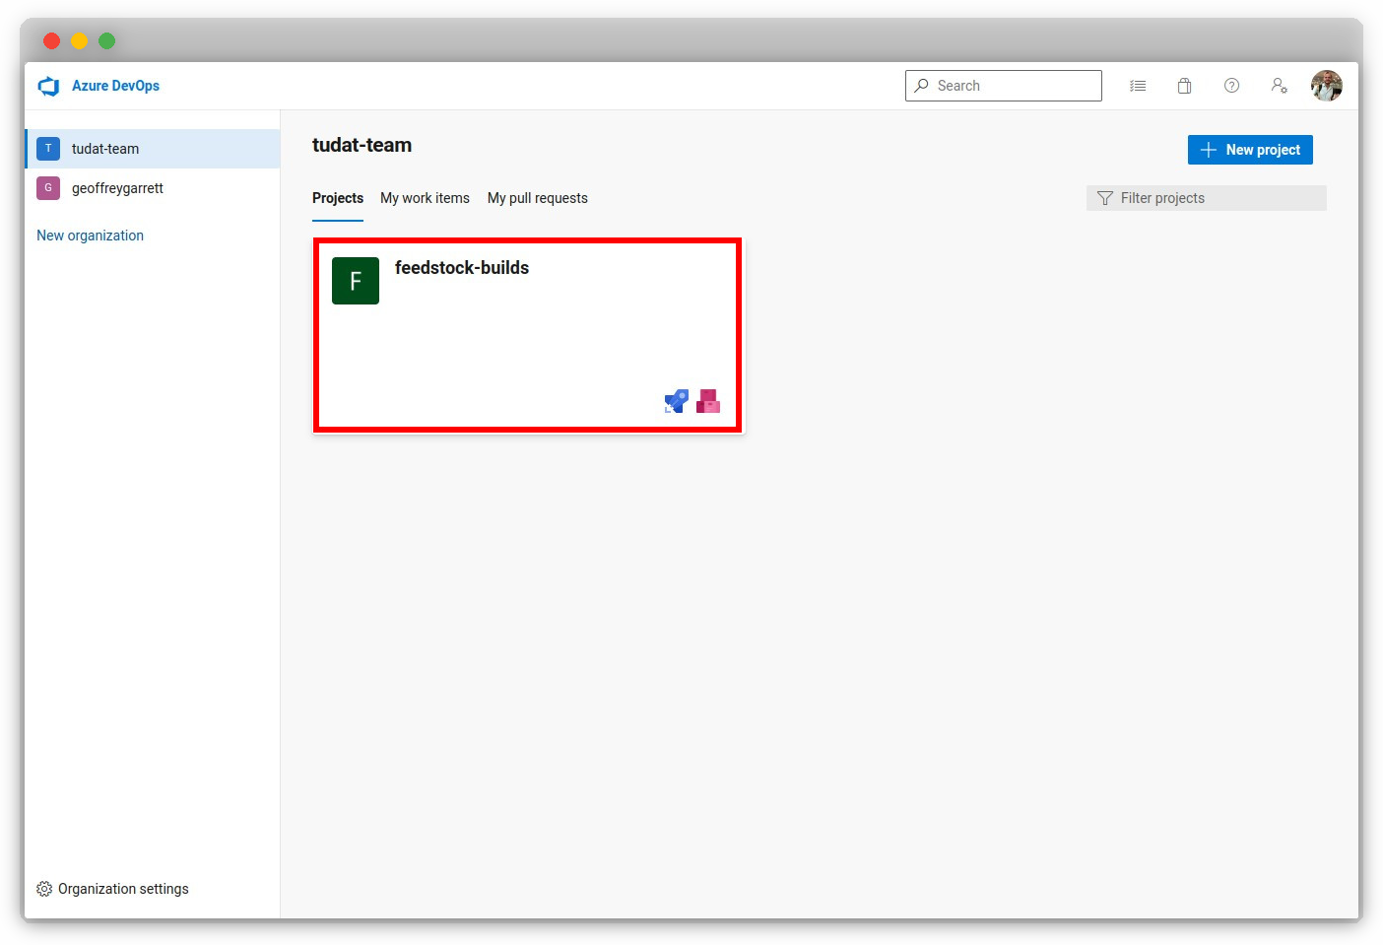1383x945 pixels.
Task: Click the New organization link
Action: [90, 236]
